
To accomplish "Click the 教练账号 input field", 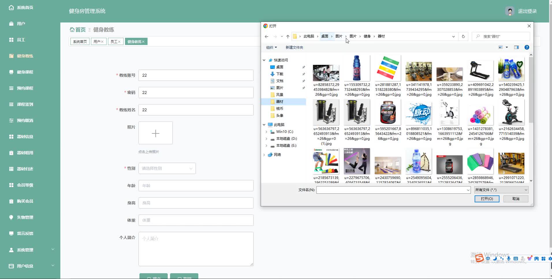I will click(196, 75).
